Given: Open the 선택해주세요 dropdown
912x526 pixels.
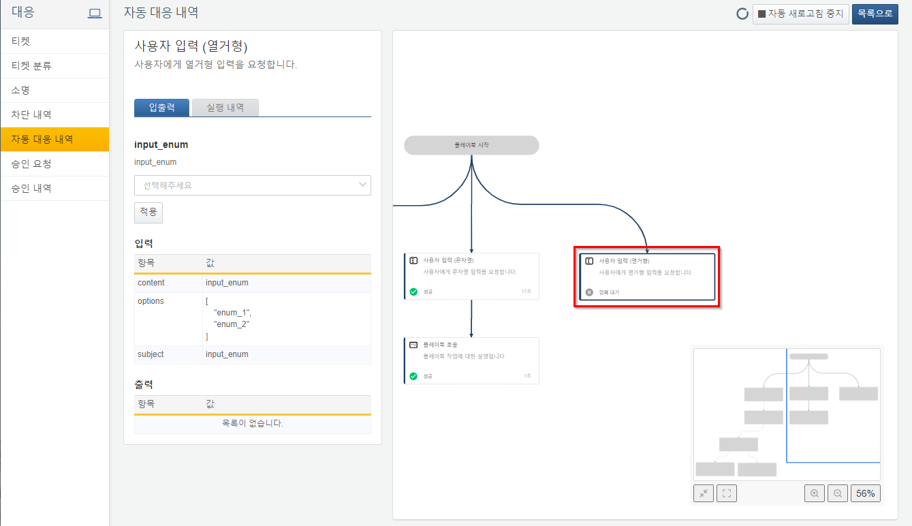Looking at the screenshot, I should click(x=253, y=185).
